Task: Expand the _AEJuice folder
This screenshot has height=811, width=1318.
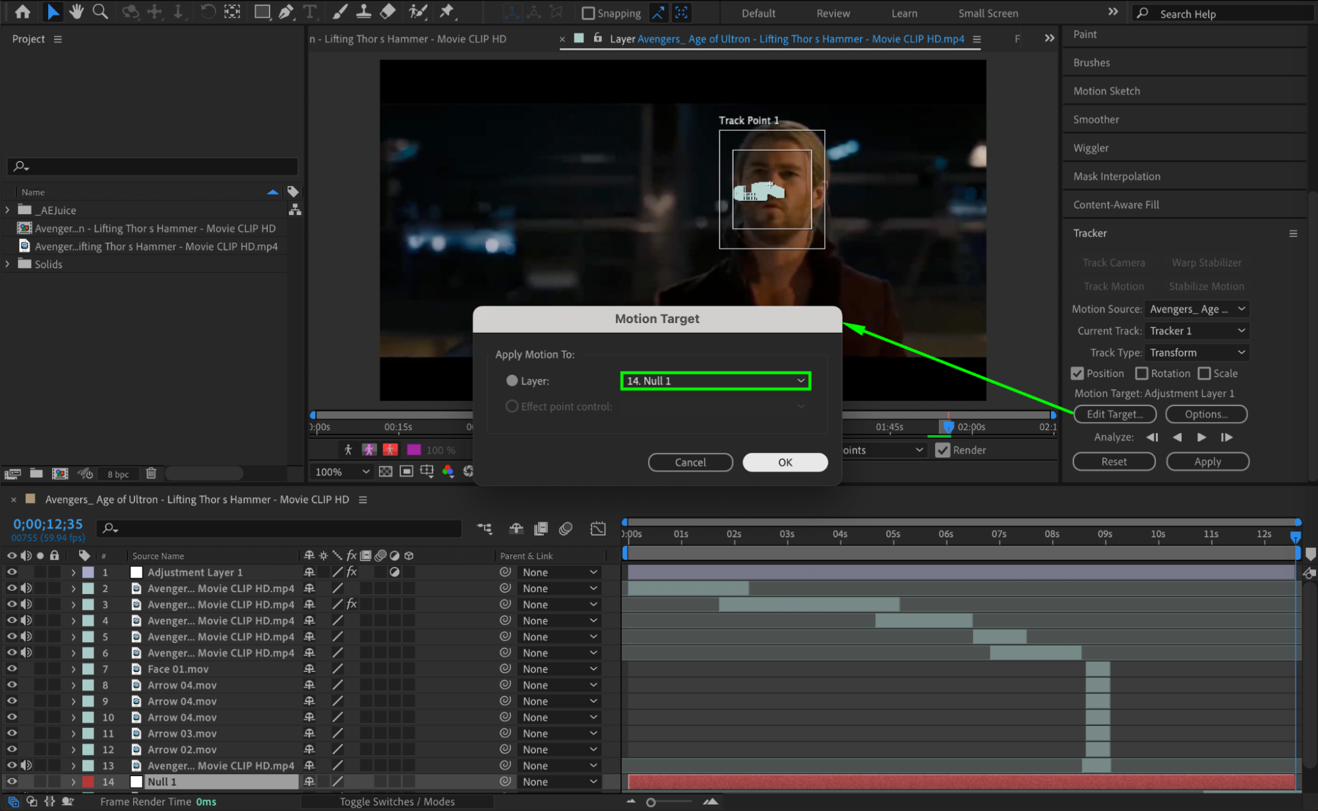Action: pos(8,210)
